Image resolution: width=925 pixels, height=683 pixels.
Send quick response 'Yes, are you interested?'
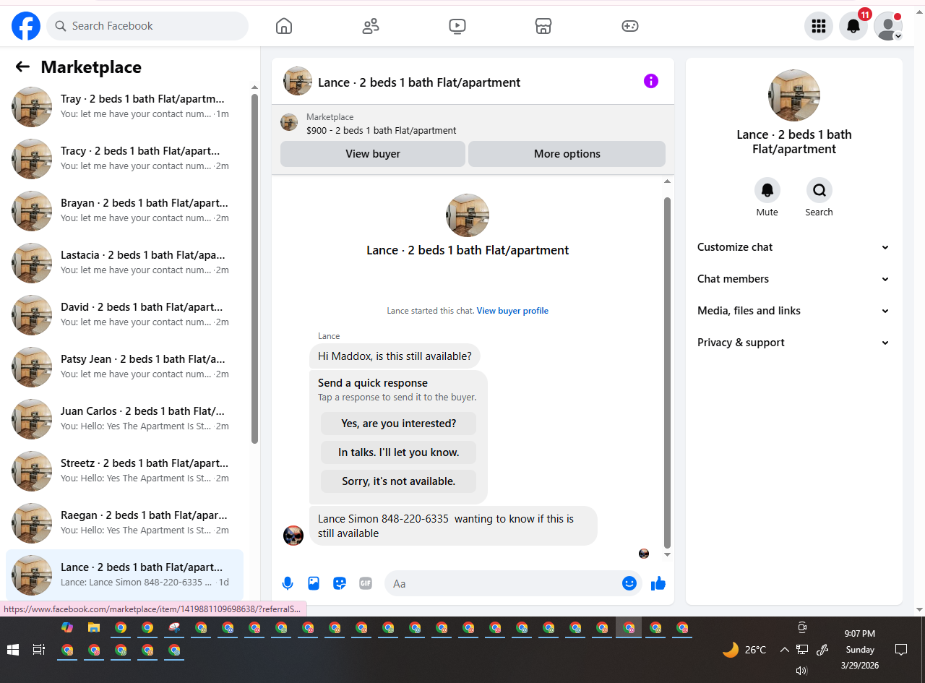[x=399, y=424]
